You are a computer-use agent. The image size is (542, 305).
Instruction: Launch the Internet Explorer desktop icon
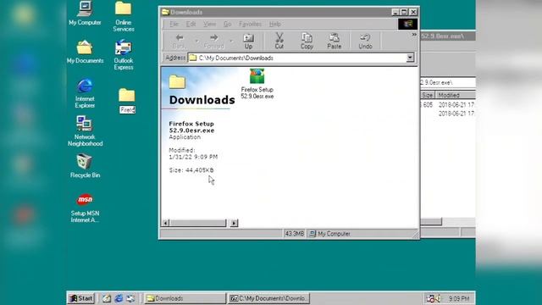(85, 93)
